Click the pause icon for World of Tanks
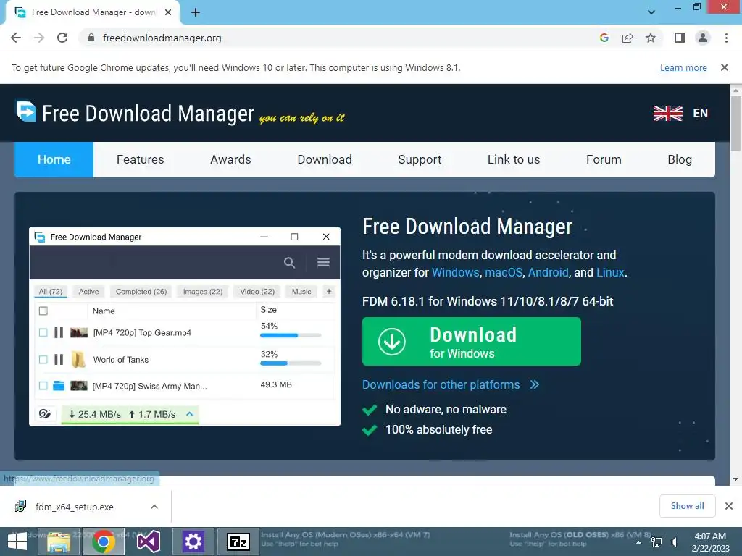This screenshot has height=556, width=742. point(59,360)
